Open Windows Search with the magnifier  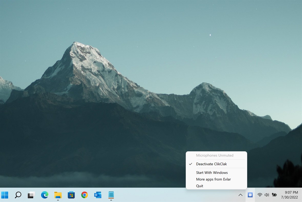[x=18, y=195]
